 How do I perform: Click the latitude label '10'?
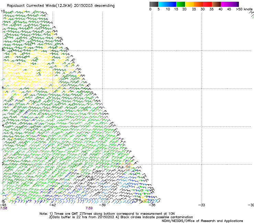pos(3,11)
